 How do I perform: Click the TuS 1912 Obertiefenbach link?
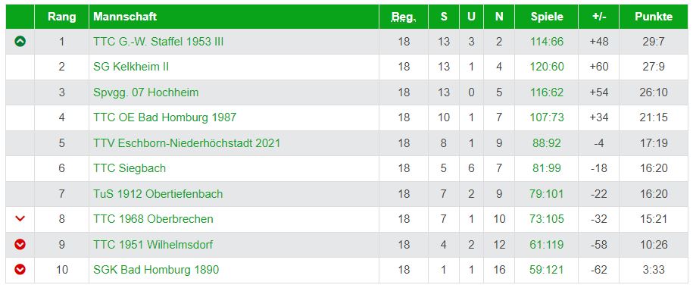pyautogui.click(x=158, y=194)
